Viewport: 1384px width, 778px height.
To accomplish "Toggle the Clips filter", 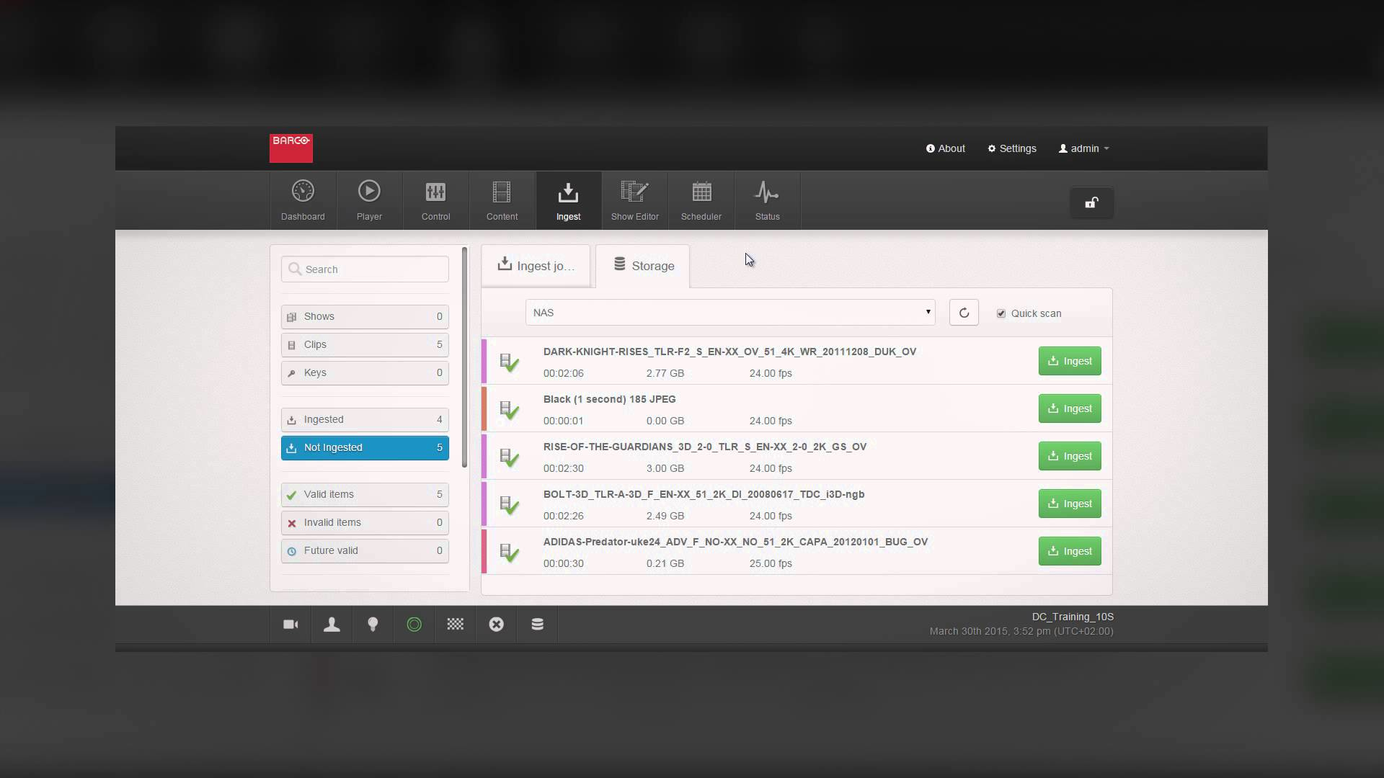I will tap(365, 344).
